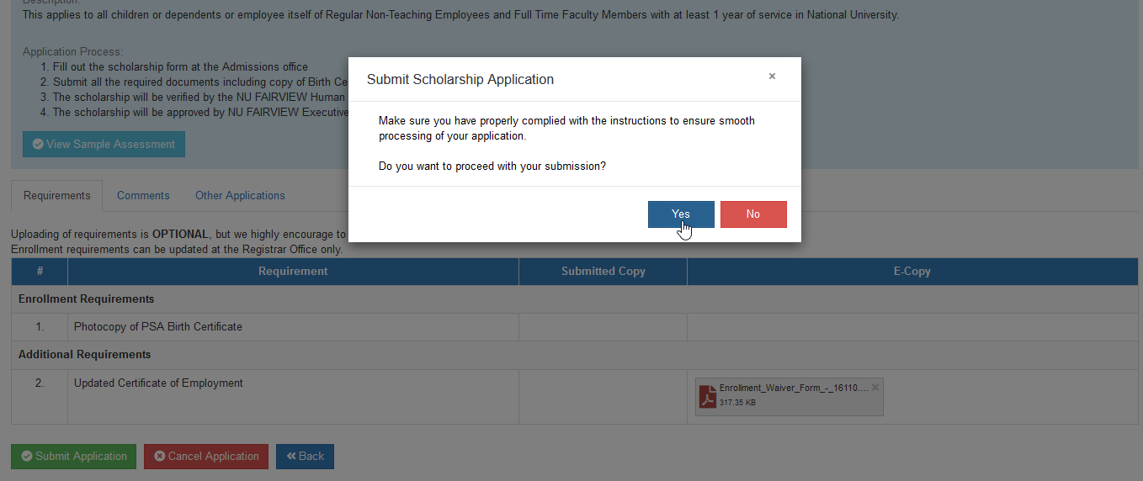1143x481 pixels.
Task: Click the red Cancel Application button
Action: [206, 457]
